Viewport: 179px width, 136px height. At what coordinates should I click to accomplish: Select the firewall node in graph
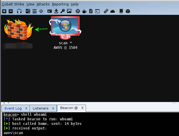point(19,29)
